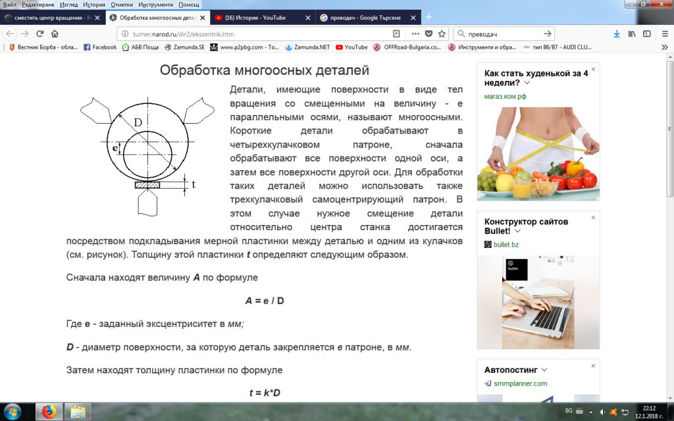Viewport: 674px width, 421px height.
Task: Expand the Автопостинг ad chevron
Action: tap(544, 370)
